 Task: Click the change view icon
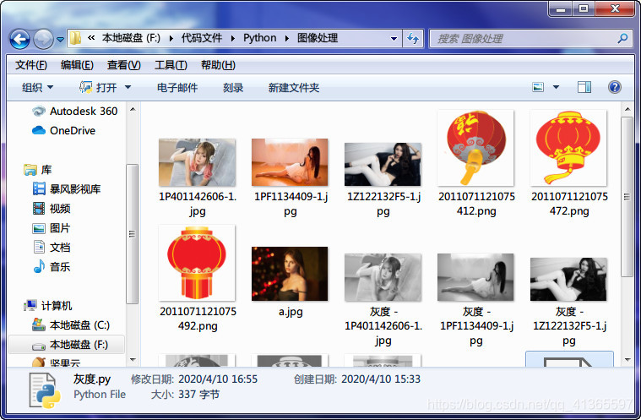click(x=538, y=87)
